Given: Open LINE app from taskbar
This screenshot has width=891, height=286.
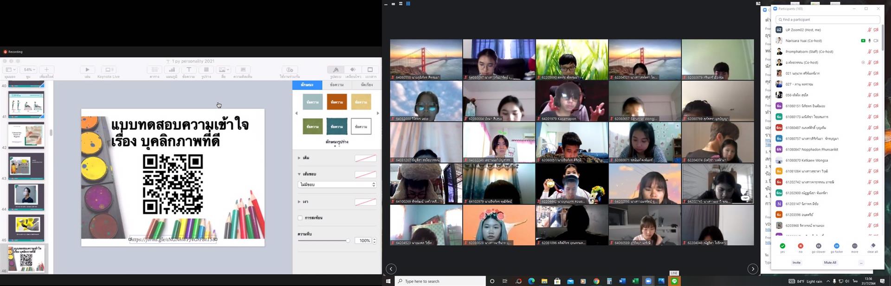Looking at the screenshot, I should [674, 281].
